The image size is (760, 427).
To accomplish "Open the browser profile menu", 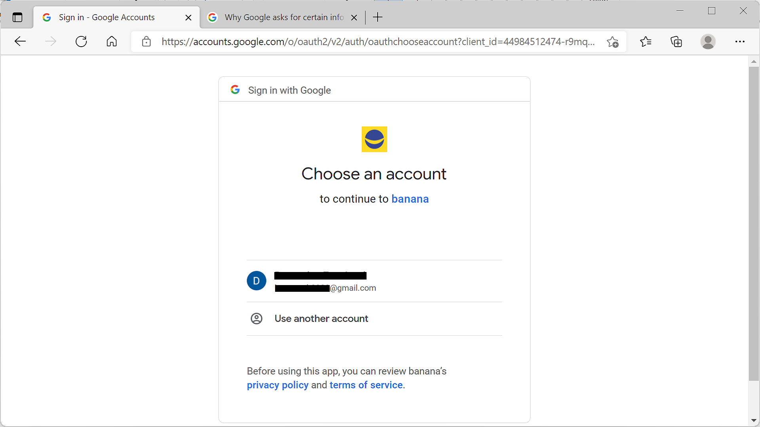I will coord(708,42).
